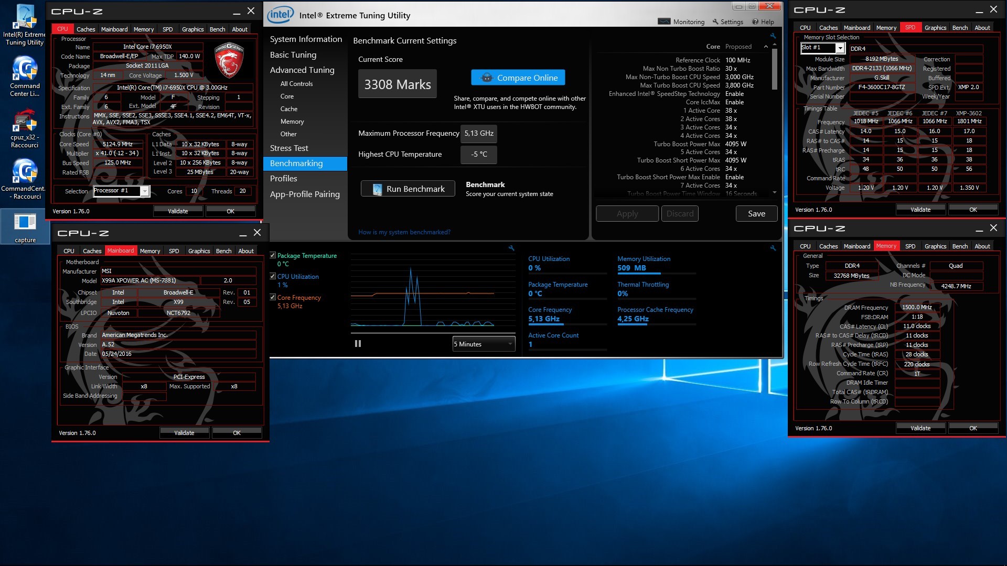Open Core under Advanced Tuning
The height and width of the screenshot is (566, 1007).
287,96
